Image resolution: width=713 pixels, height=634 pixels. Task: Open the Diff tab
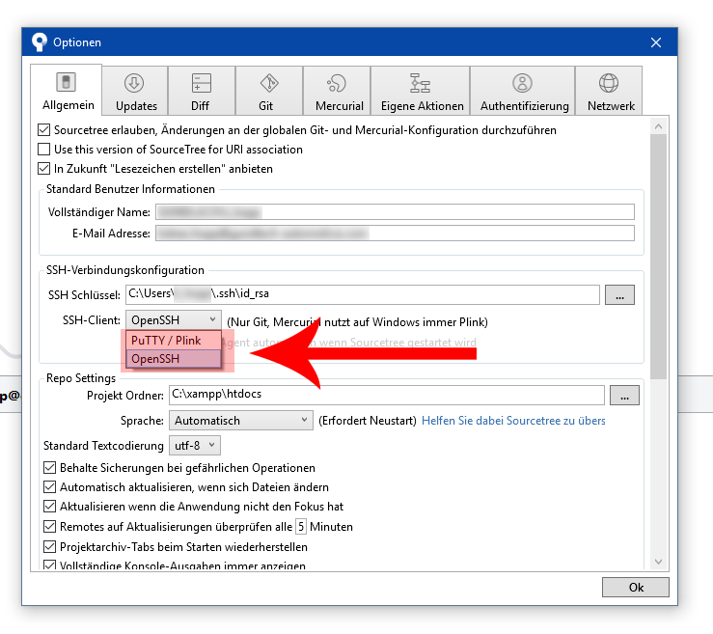(x=202, y=91)
